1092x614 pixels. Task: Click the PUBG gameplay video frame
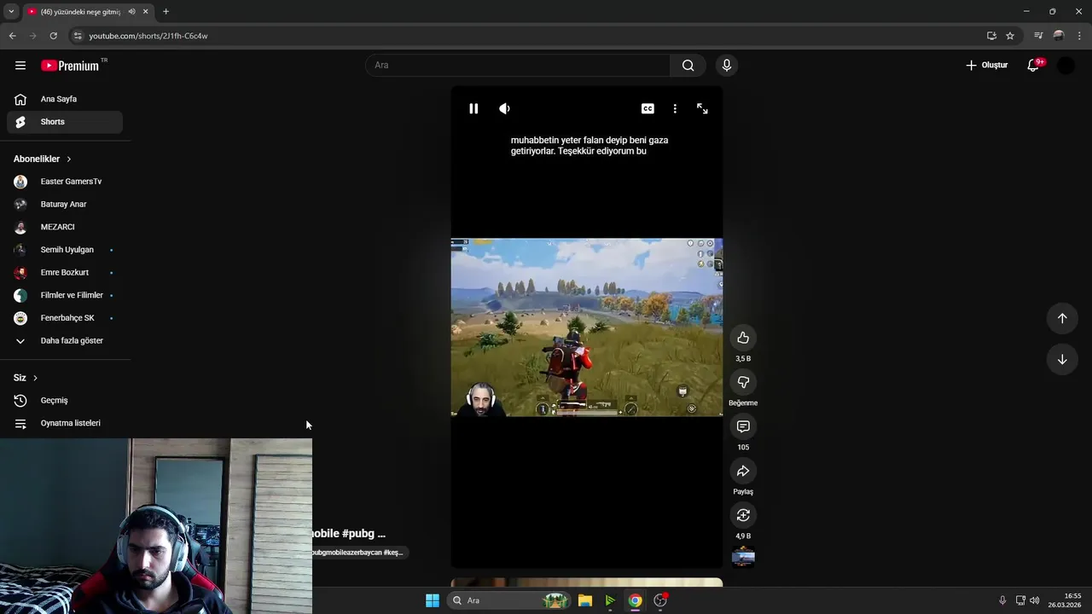pyautogui.click(x=587, y=327)
